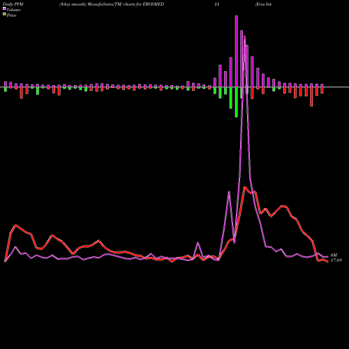Click the Price legend color swatch

point(4,15)
